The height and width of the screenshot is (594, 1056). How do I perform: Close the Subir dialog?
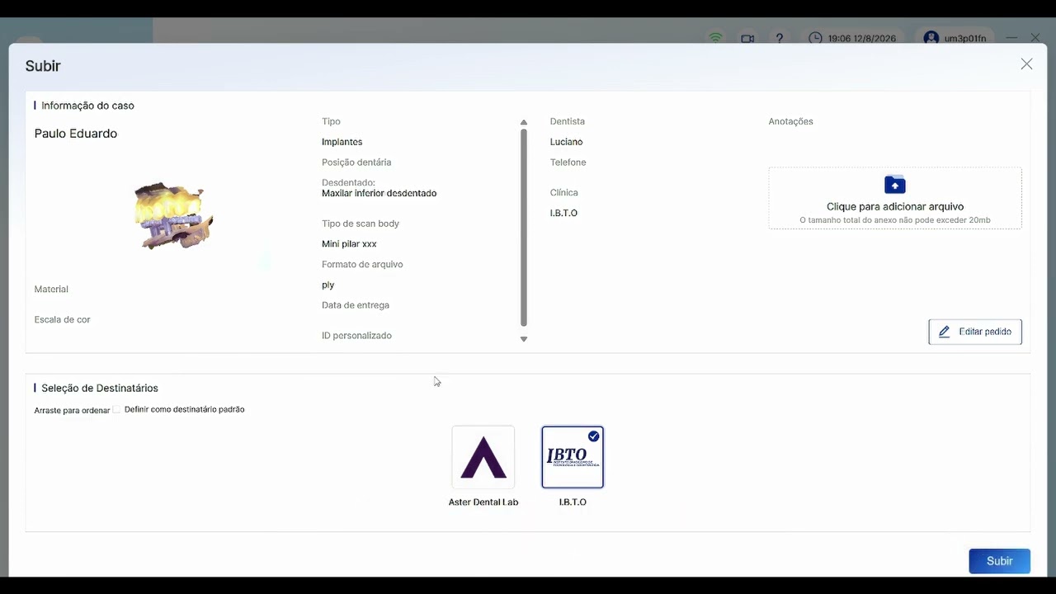pos(1026,64)
